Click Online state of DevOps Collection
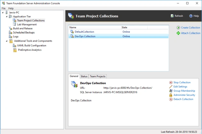Screen dimensions: 202x134 click(126, 36)
